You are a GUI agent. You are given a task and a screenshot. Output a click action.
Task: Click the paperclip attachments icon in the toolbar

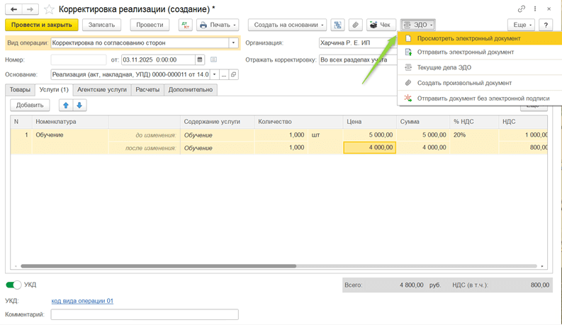[x=356, y=25]
